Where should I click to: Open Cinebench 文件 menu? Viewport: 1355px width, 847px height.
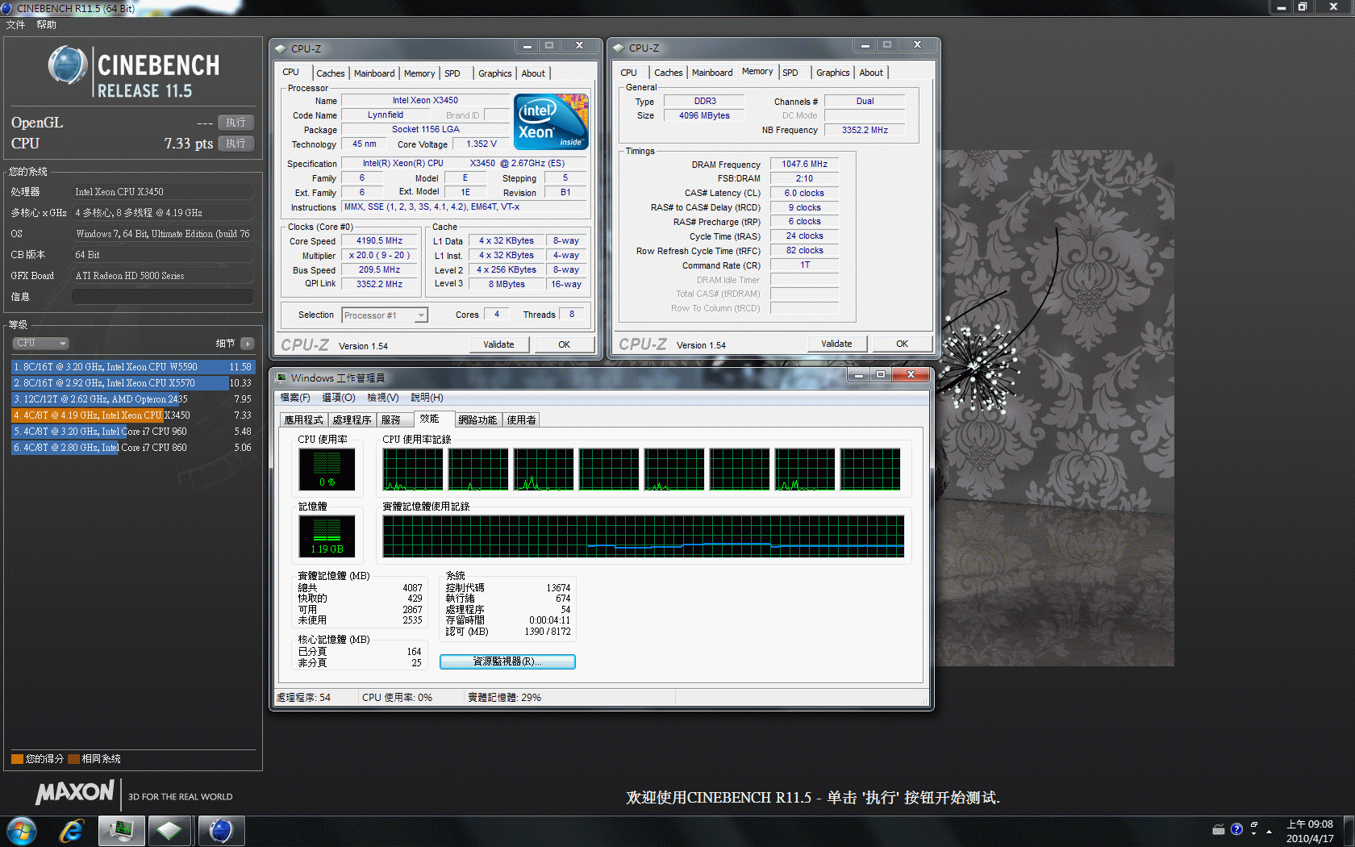15,25
